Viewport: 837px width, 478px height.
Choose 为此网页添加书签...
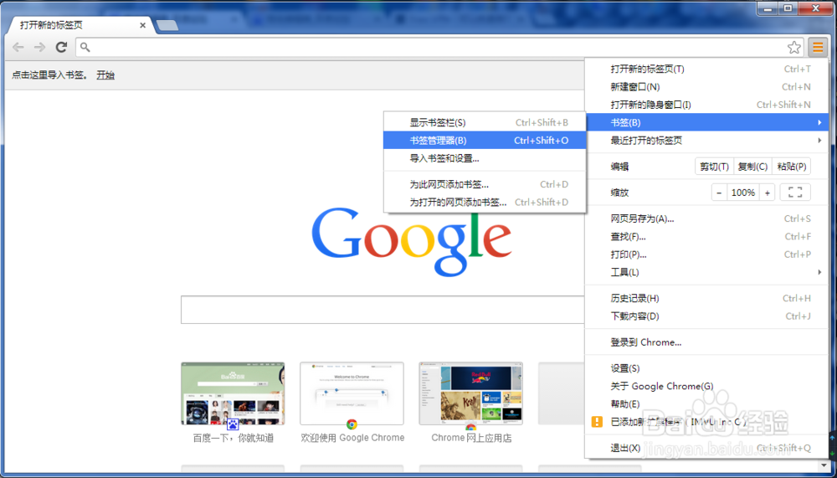(x=485, y=184)
